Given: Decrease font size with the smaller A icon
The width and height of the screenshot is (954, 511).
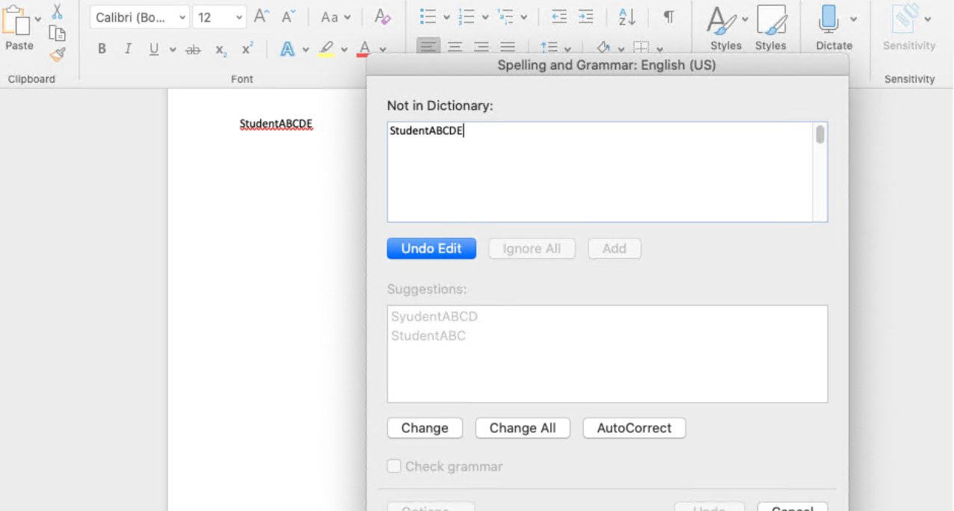Looking at the screenshot, I should pos(289,16).
